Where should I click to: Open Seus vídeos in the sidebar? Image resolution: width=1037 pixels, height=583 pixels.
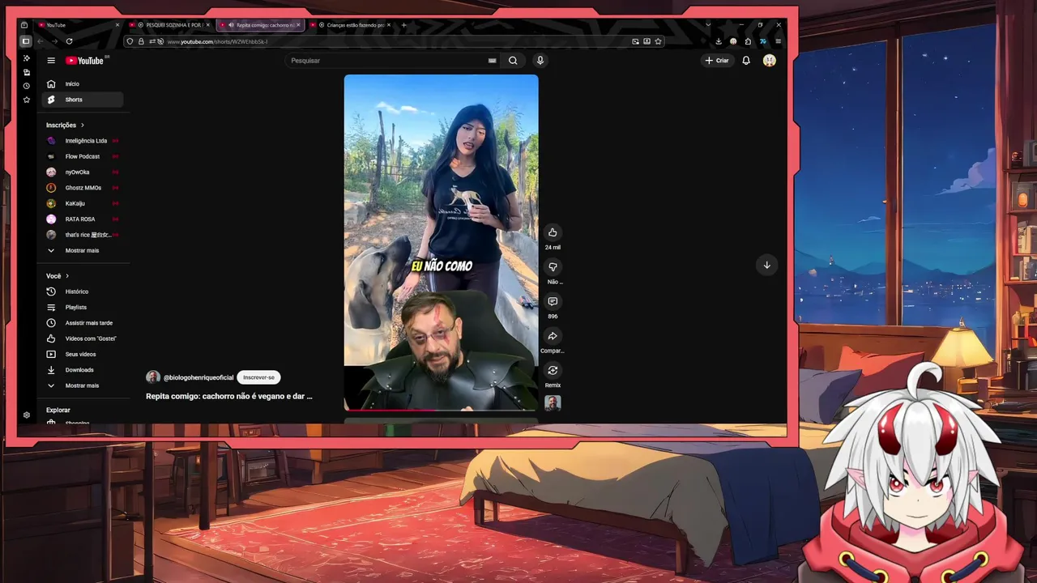tap(84, 354)
